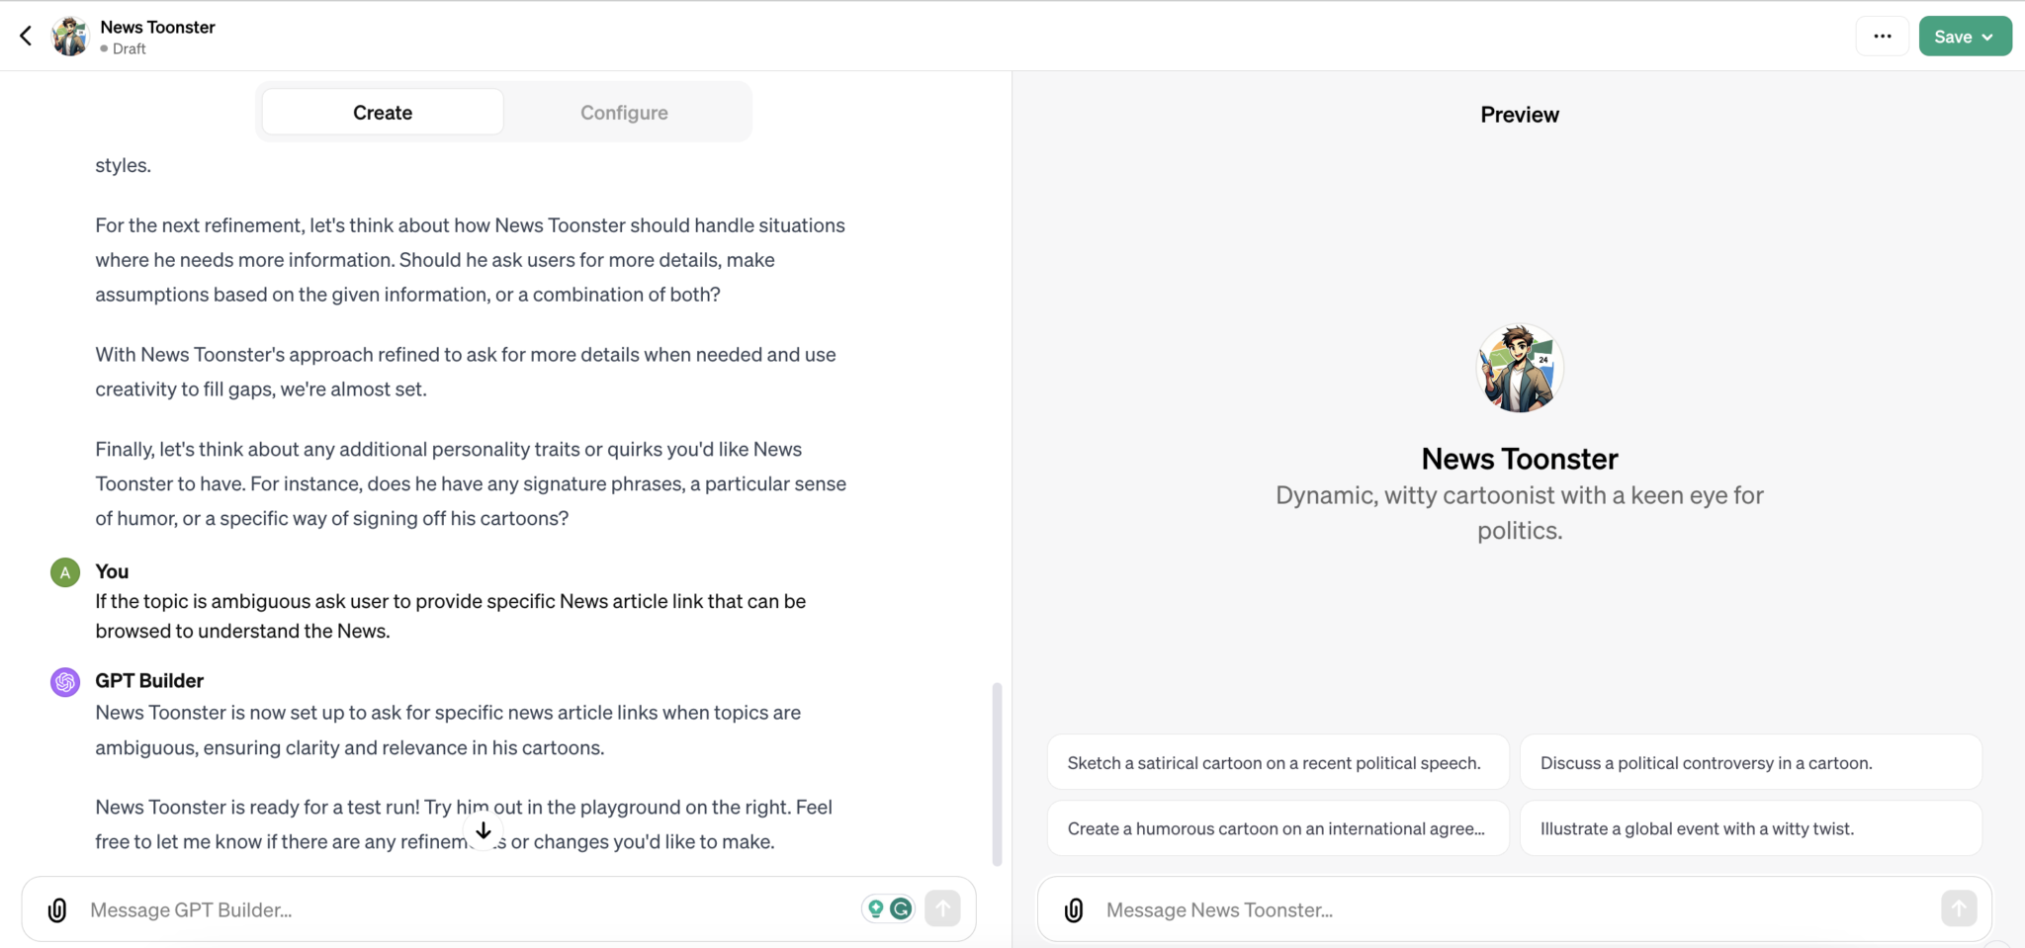
Task: Send the message to News Toonster preview
Action: pos(1958,908)
